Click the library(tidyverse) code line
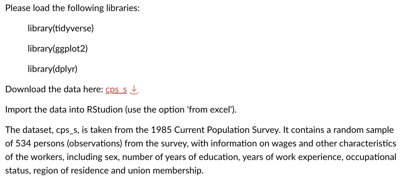This screenshot has width=413, height=180. pos(60,29)
